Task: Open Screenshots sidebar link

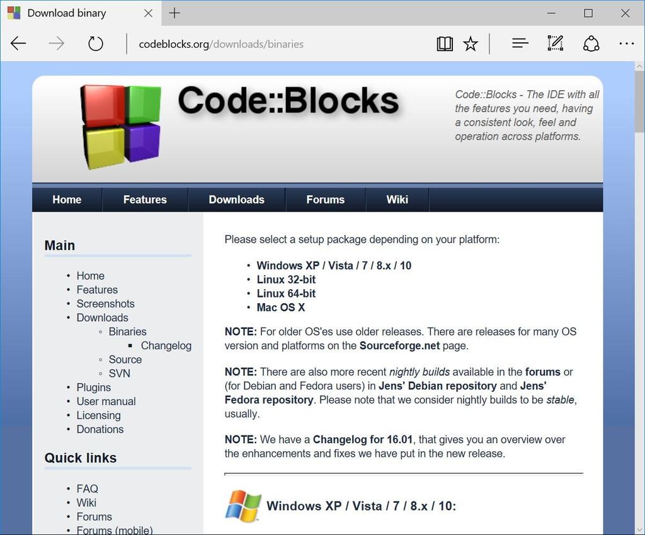Action: click(106, 304)
